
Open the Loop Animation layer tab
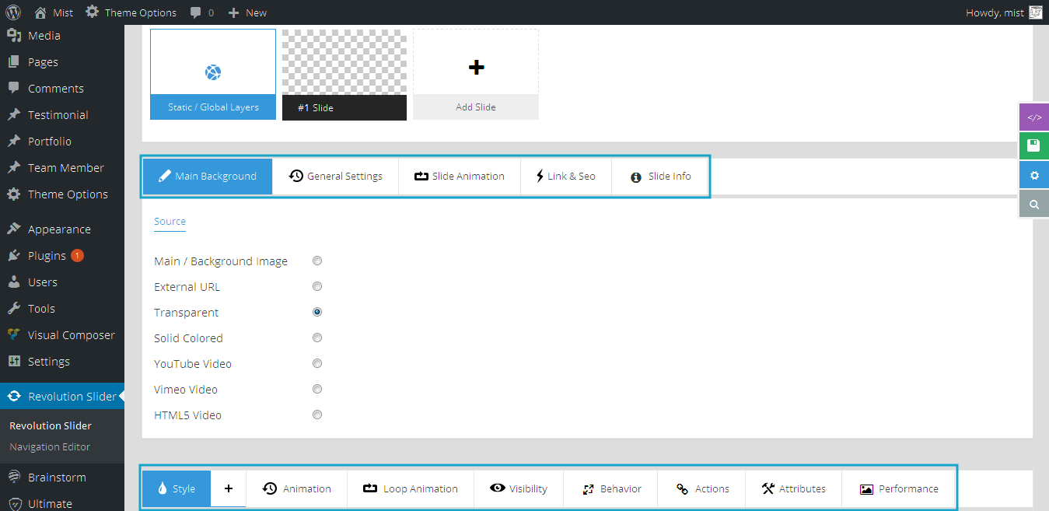pyautogui.click(x=411, y=488)
